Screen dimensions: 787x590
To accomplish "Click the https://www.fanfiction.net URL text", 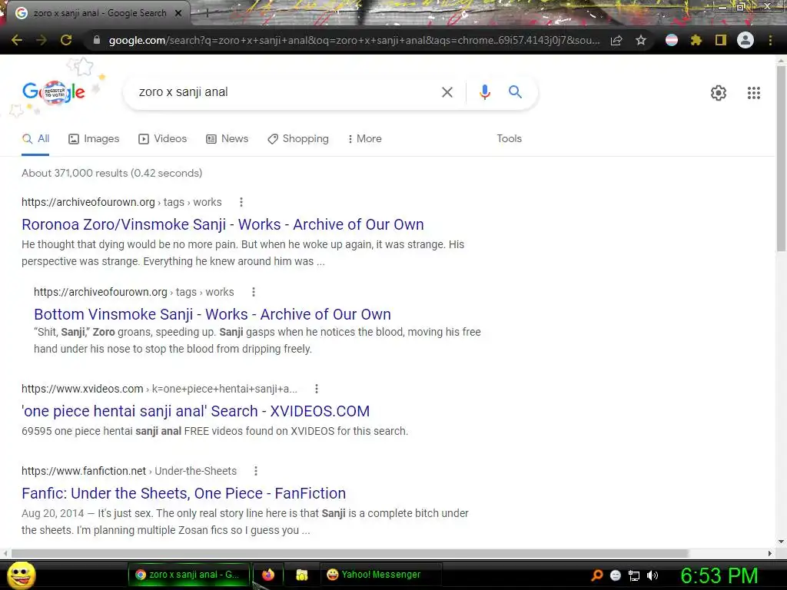I will (x=84, y=471).
